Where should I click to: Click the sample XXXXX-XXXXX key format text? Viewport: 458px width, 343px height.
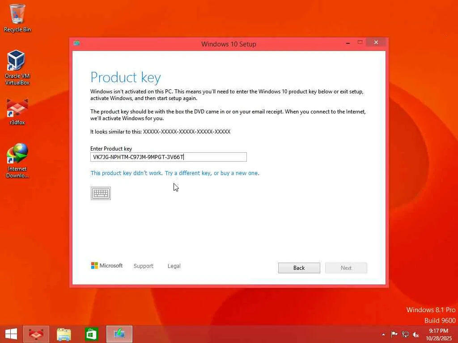tap(187, 132)
